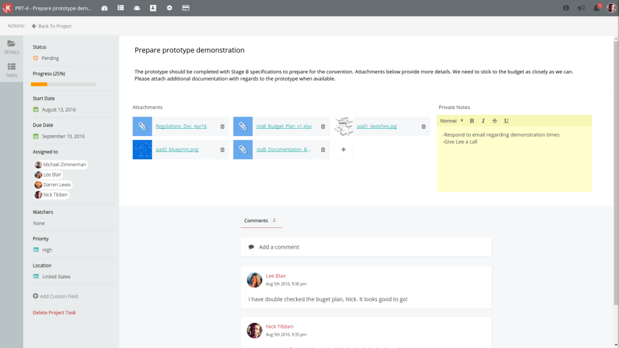Go Back To Project
Viewport: 619px width, 348px height.
52,26
